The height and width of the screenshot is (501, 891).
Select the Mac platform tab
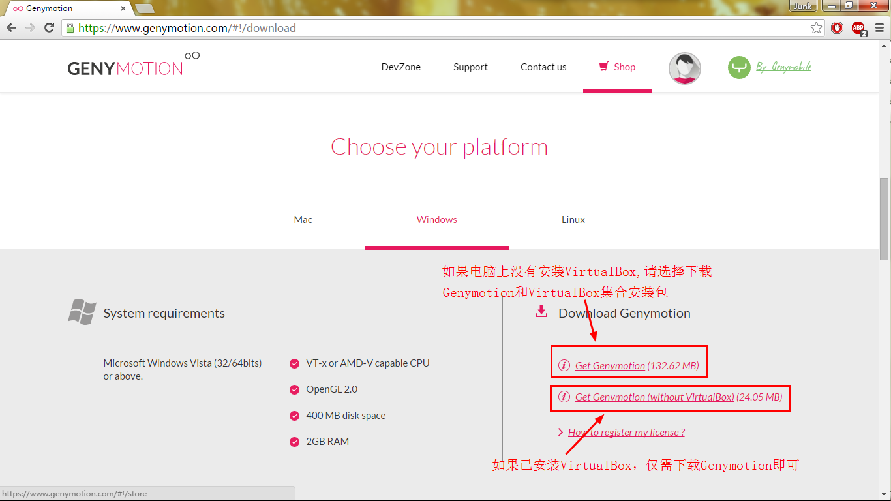(x=303, y=220)
